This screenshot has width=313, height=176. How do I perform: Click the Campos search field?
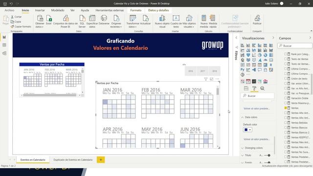coord(295,45)
